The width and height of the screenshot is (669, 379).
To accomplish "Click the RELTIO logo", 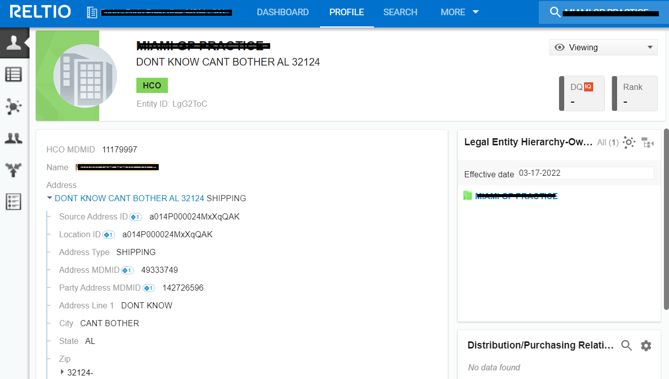I will (x=40, y=12).
